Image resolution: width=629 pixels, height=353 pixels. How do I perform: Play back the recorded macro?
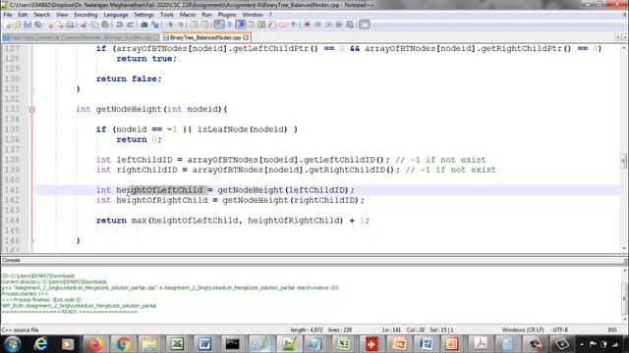(x=328, y=25)
